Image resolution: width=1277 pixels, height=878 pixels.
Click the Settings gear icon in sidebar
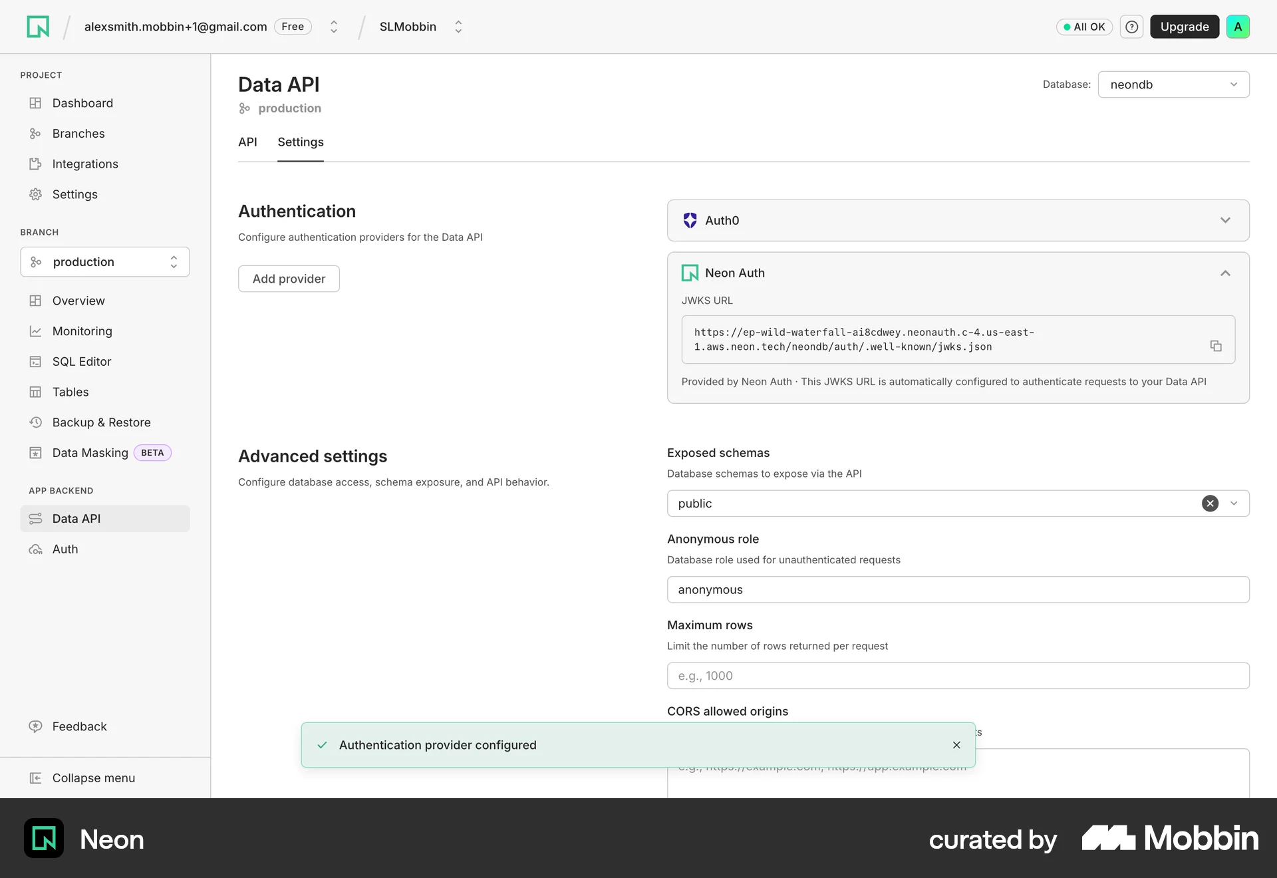point(35,194)
